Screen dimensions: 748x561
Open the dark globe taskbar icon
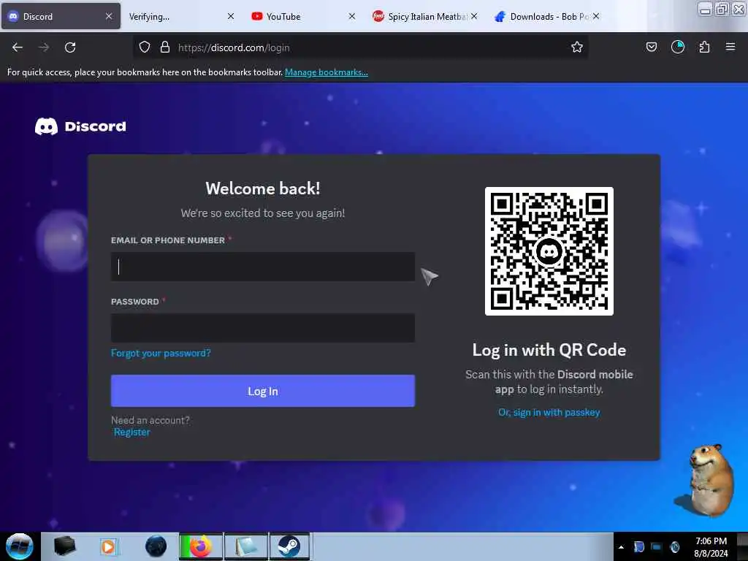point(156,546)
